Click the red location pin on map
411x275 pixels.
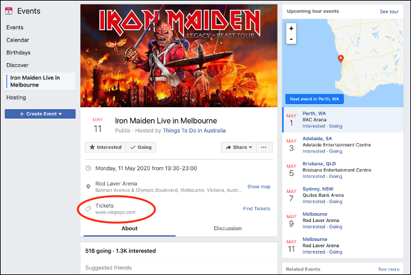[x=340, y=59]
